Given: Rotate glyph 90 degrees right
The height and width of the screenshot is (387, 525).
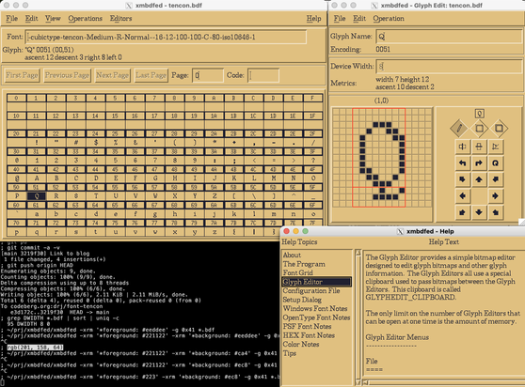Looking at the screenshot, I should 479,163.
